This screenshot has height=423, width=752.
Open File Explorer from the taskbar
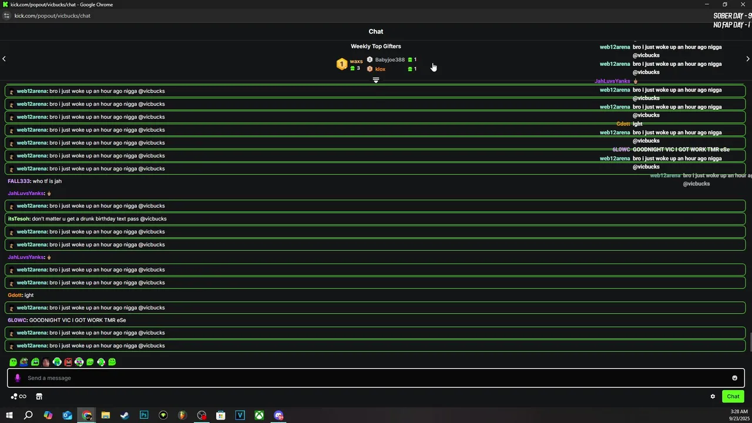(x=106, y=415)
